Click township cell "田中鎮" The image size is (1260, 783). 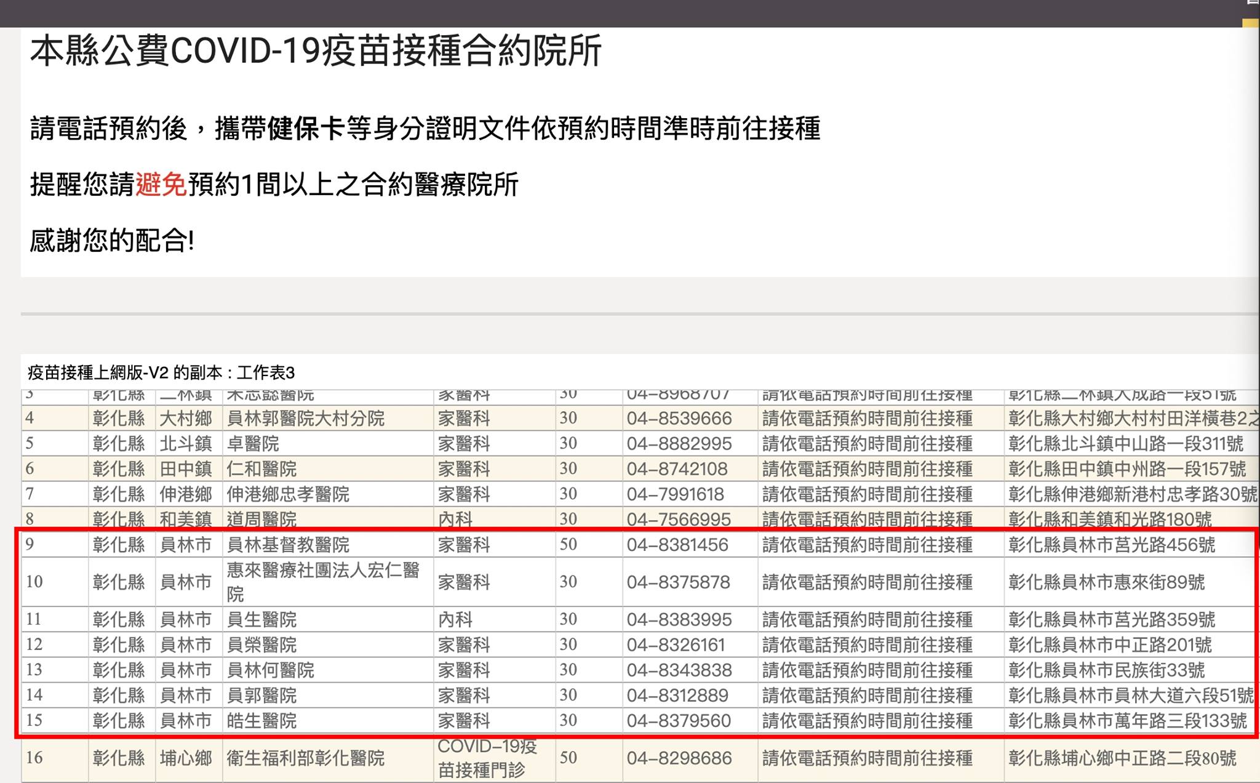[186, 469]
